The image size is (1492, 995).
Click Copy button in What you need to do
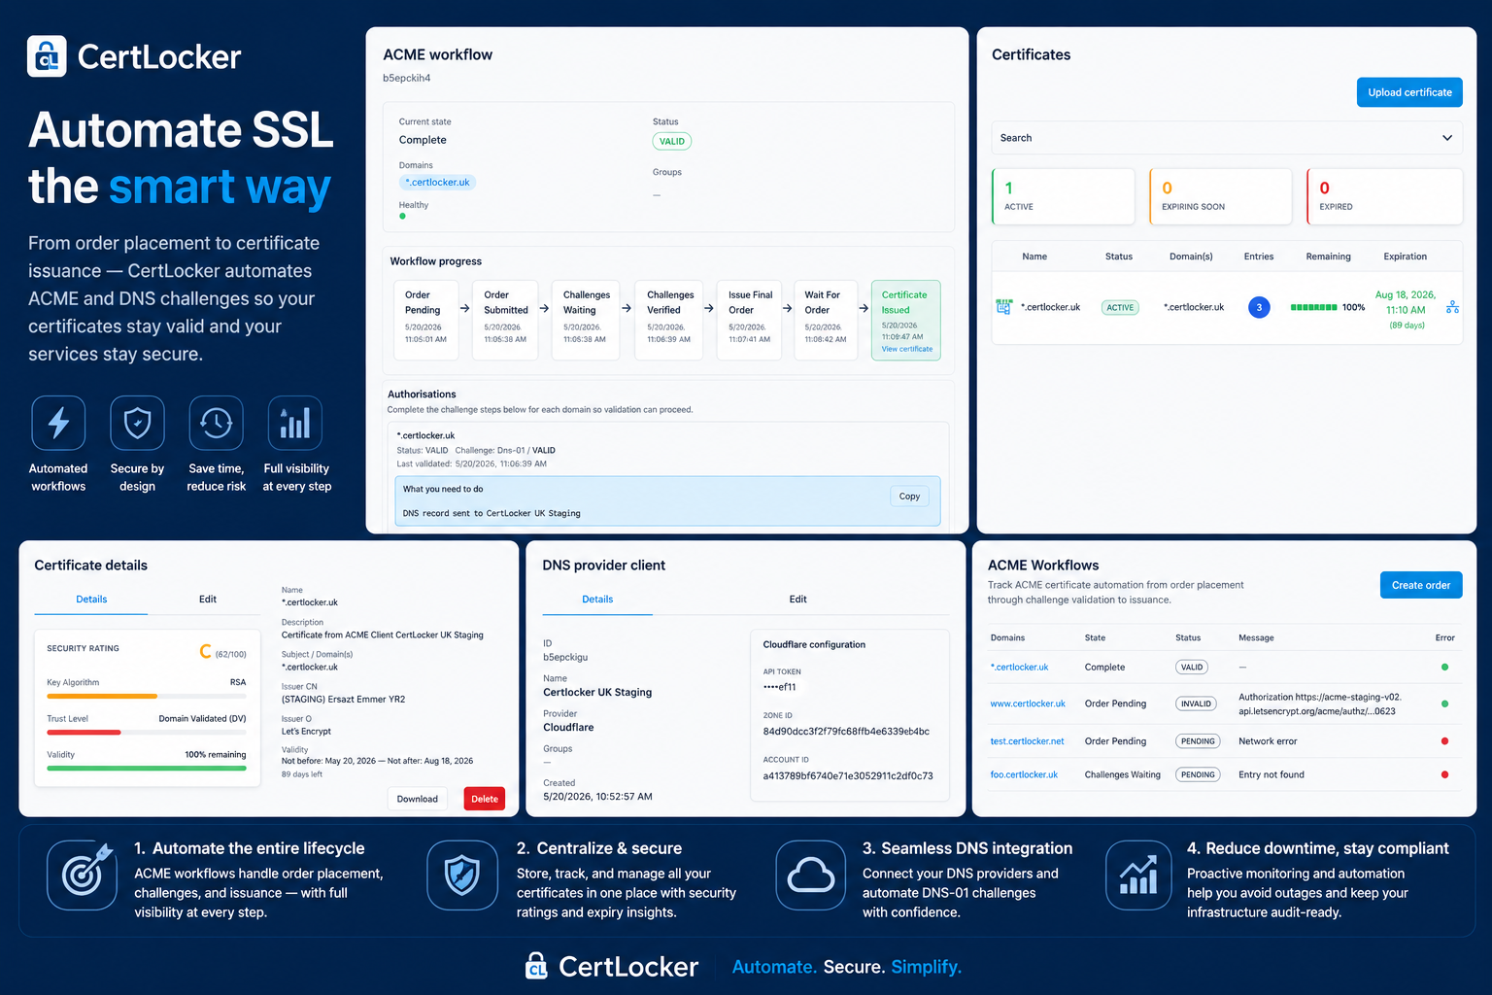(x=909, y=497)
